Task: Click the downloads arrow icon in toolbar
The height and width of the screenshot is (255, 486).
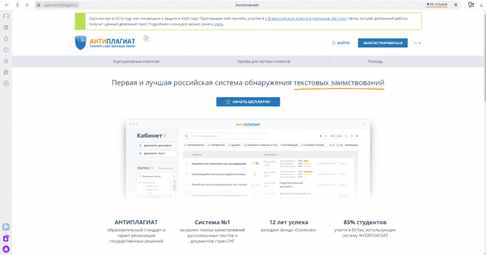Action: coord(481,4)
